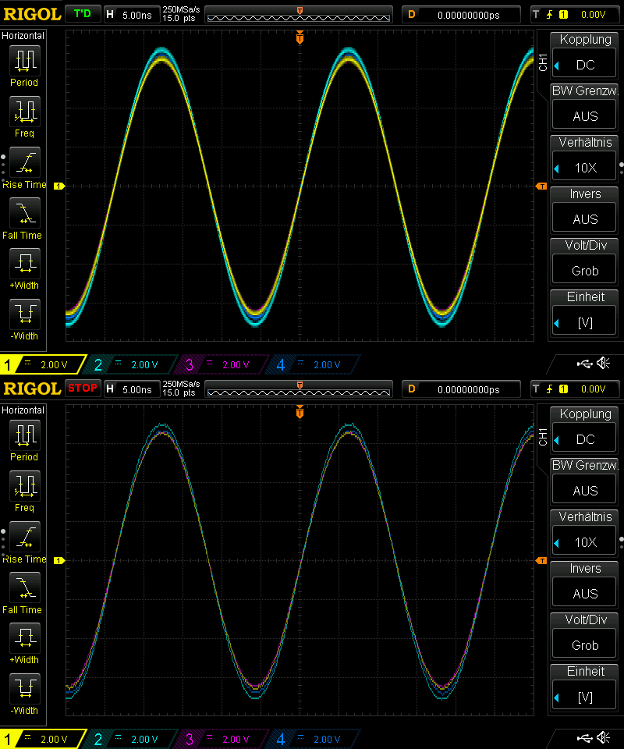The image size is (624, 749).
Task: Click rising edge trigger icon in bottom screen
Action: pos(550,389)
